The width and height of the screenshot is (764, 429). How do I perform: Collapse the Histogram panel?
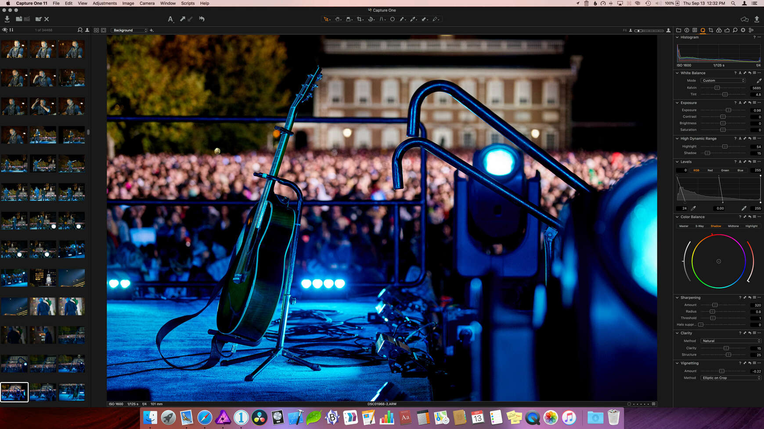click(676, 37)
